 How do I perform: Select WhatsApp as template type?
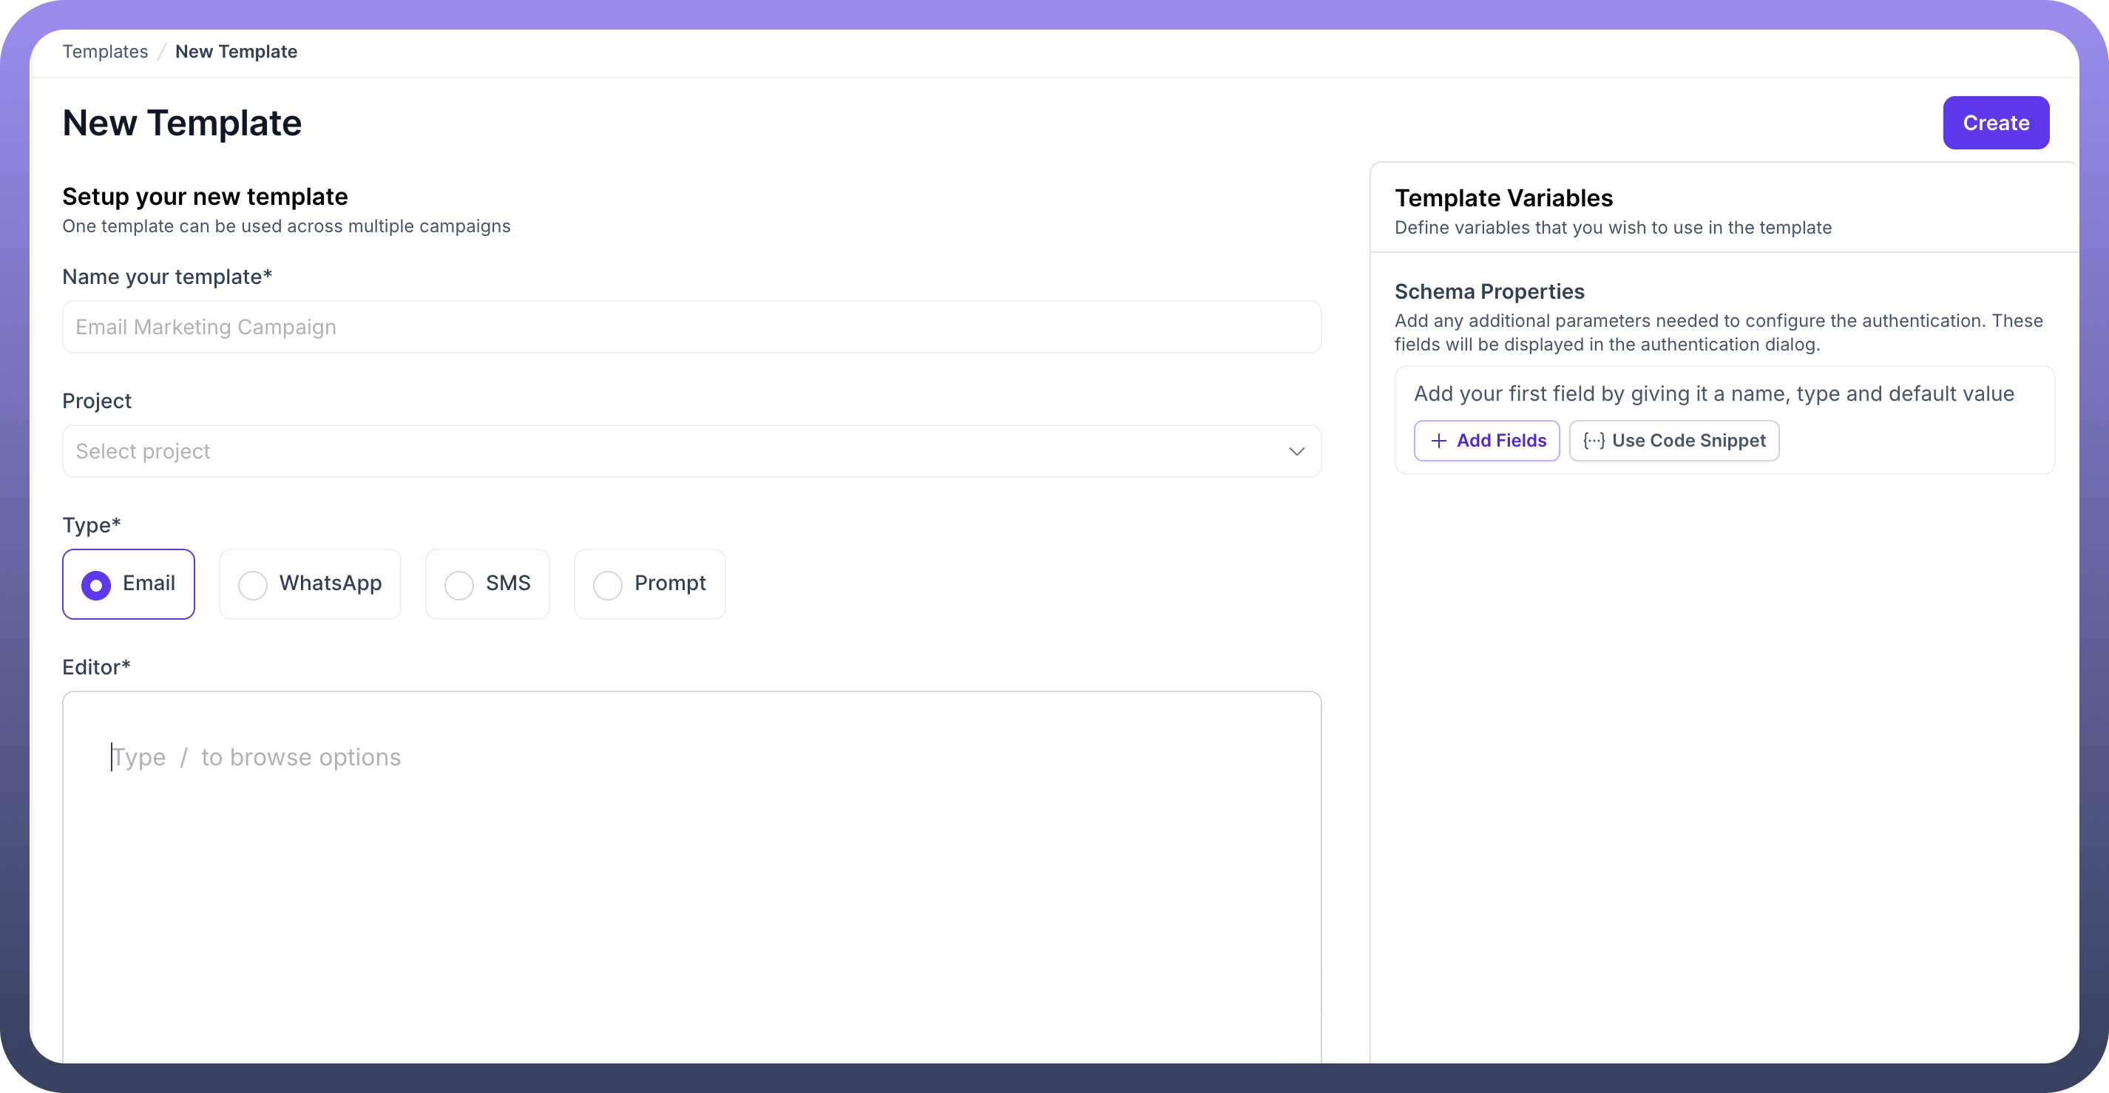click(x=253, y=584)
